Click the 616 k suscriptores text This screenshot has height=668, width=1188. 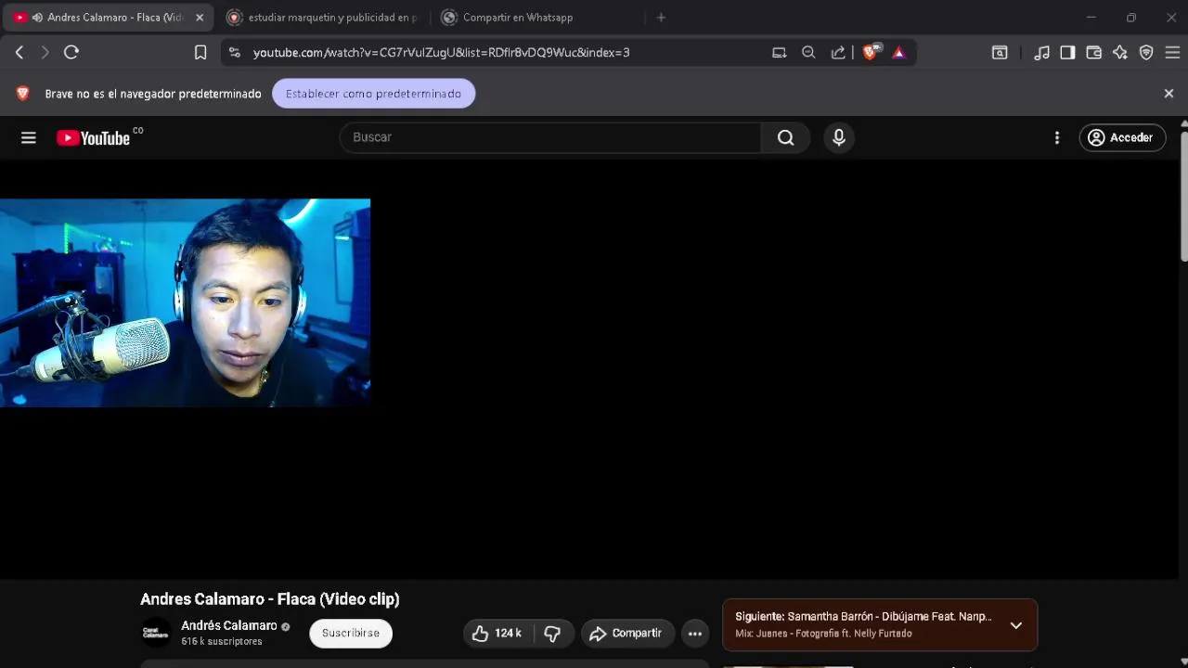[222, 642]
